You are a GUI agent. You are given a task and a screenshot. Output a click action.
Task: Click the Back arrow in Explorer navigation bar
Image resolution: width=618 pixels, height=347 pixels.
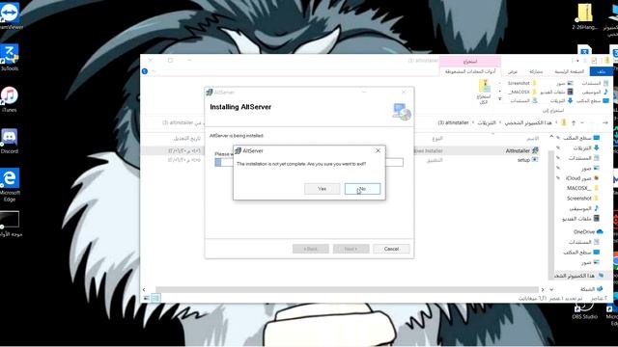[x=605, y=122]
